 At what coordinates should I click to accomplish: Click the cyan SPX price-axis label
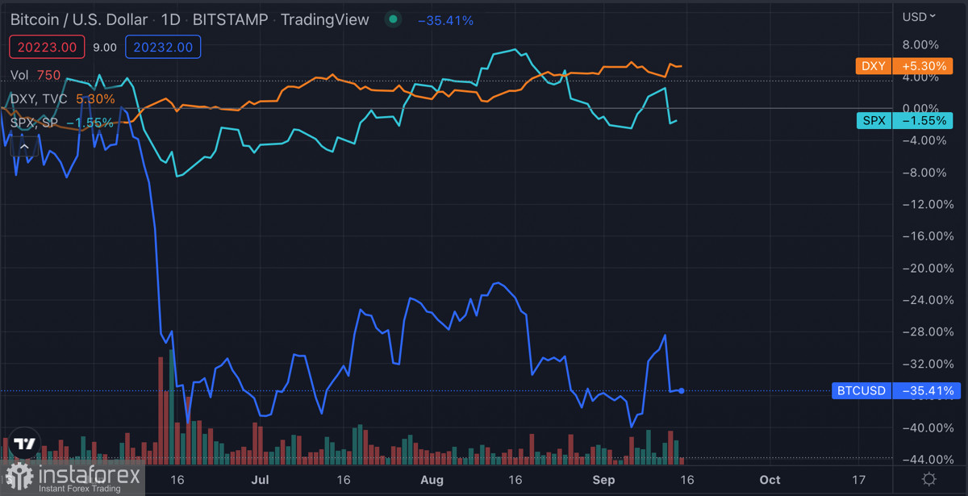(x=903, y=121)
